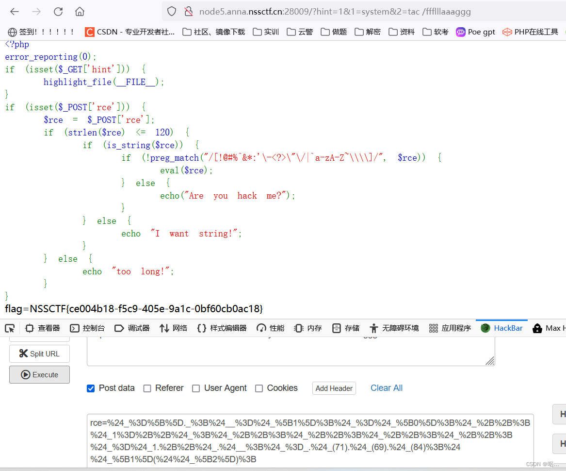
Task: Go back with the browser back arrow
Action: click(x=15, y=12)
